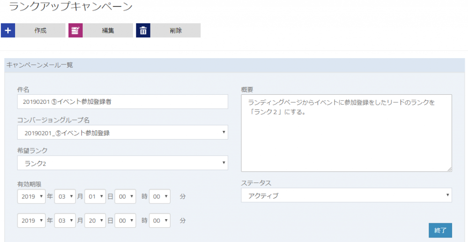Open the start date year dropdown
Image resolution: width=468 pixels, height=242 pixels.
coord(32,196)
